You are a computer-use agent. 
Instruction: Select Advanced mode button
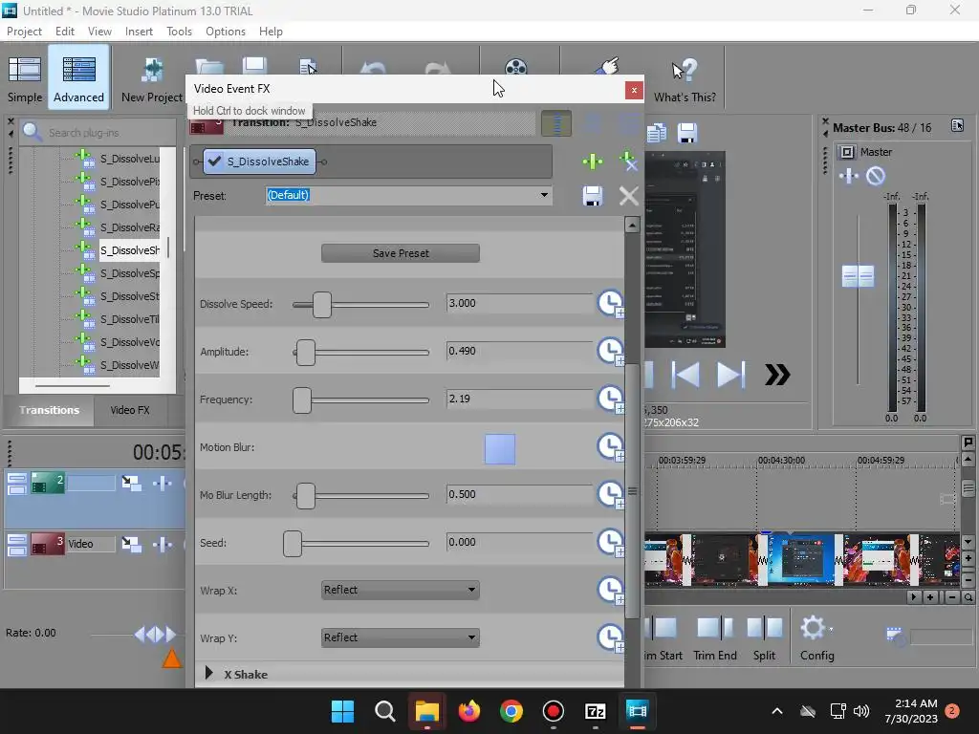[78, 79]
